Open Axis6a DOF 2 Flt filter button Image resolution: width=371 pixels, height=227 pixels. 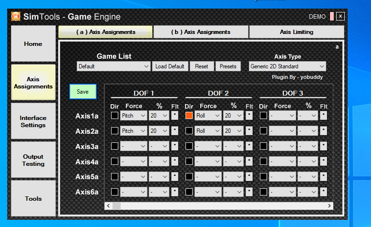pyautogui.click(x=249, y=192)
